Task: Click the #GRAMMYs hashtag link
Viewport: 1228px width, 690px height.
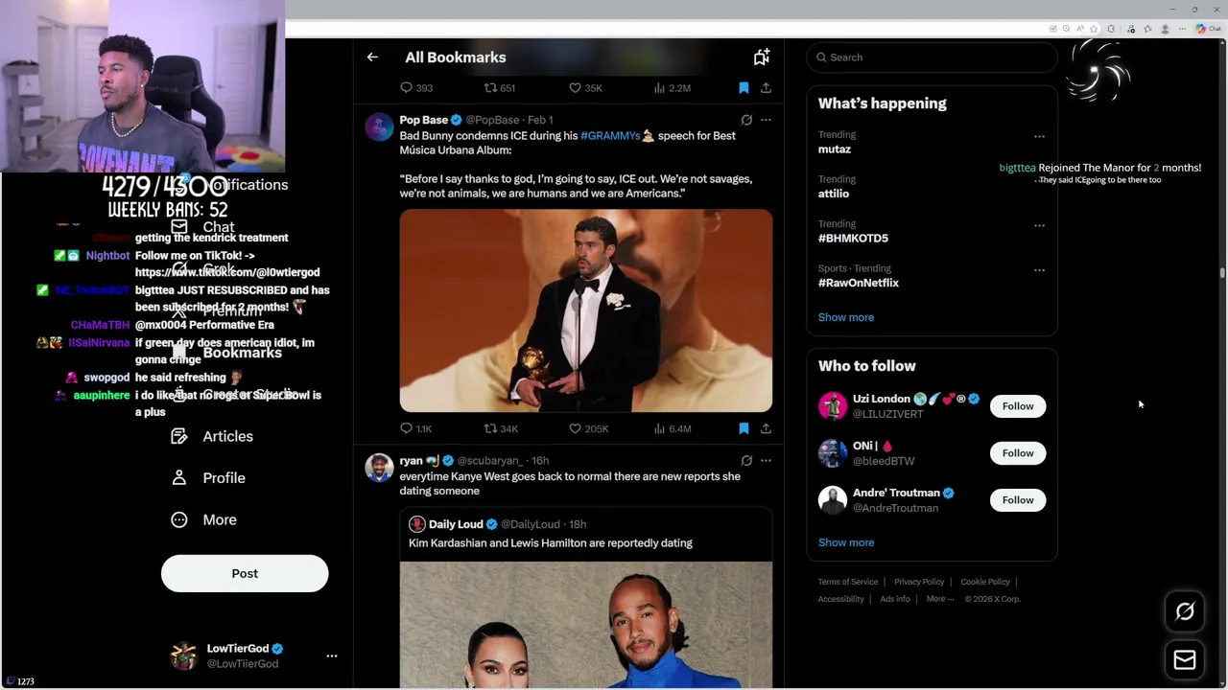Action: click(610, 136)
